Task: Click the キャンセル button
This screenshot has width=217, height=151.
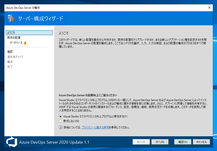Action: [x=201, y=142]
